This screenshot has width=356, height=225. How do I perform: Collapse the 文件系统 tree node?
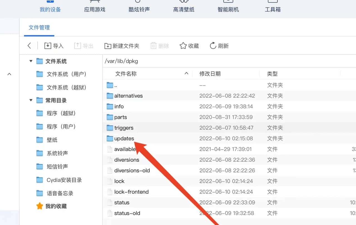click(x=31, y=61)
